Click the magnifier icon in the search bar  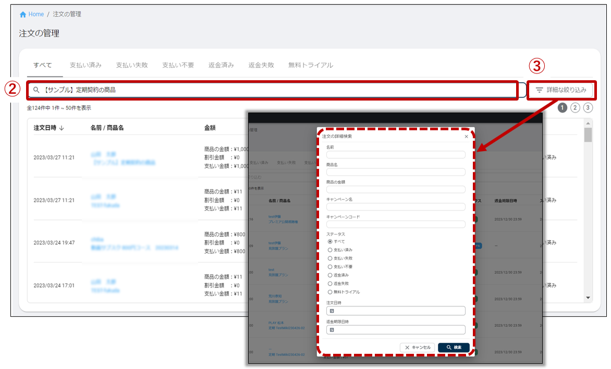point(36,90)
